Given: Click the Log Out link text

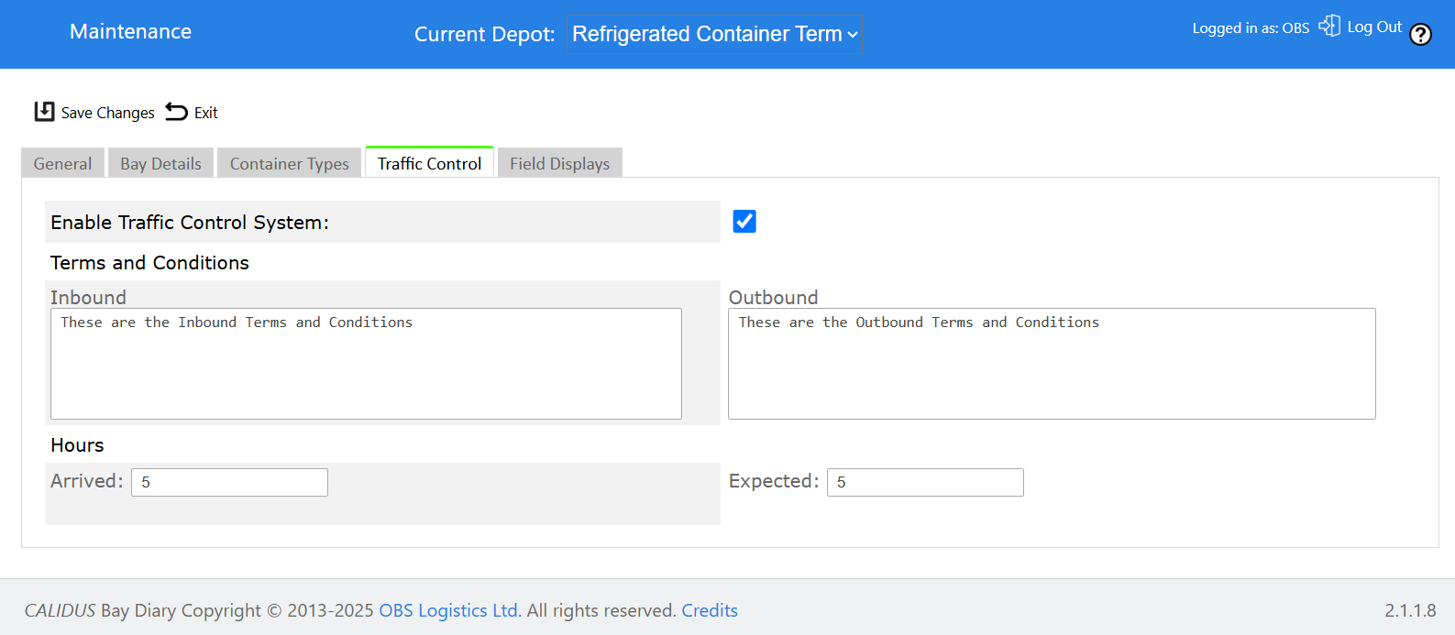Looking at the screenshot, I should coord(1374,27).
